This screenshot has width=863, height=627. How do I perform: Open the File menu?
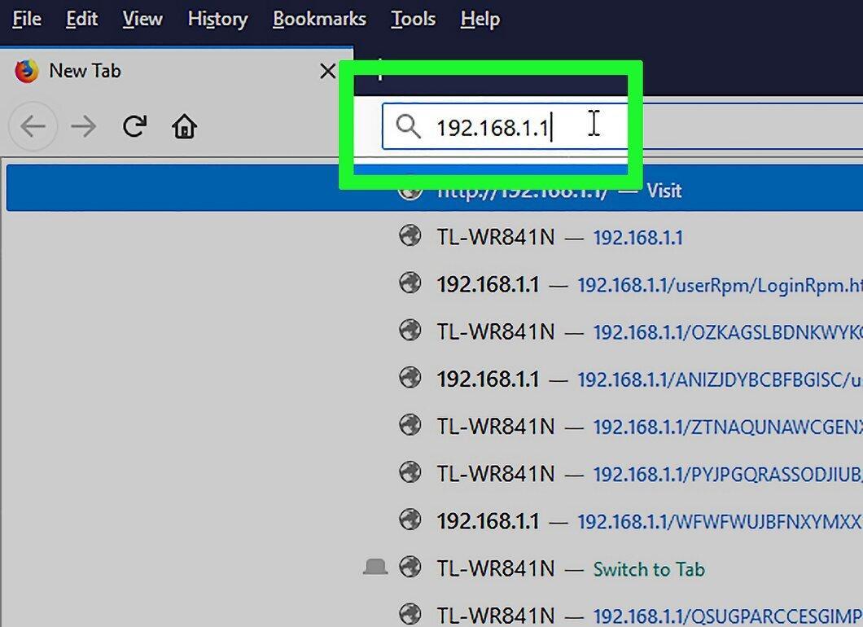coord(26,20)
